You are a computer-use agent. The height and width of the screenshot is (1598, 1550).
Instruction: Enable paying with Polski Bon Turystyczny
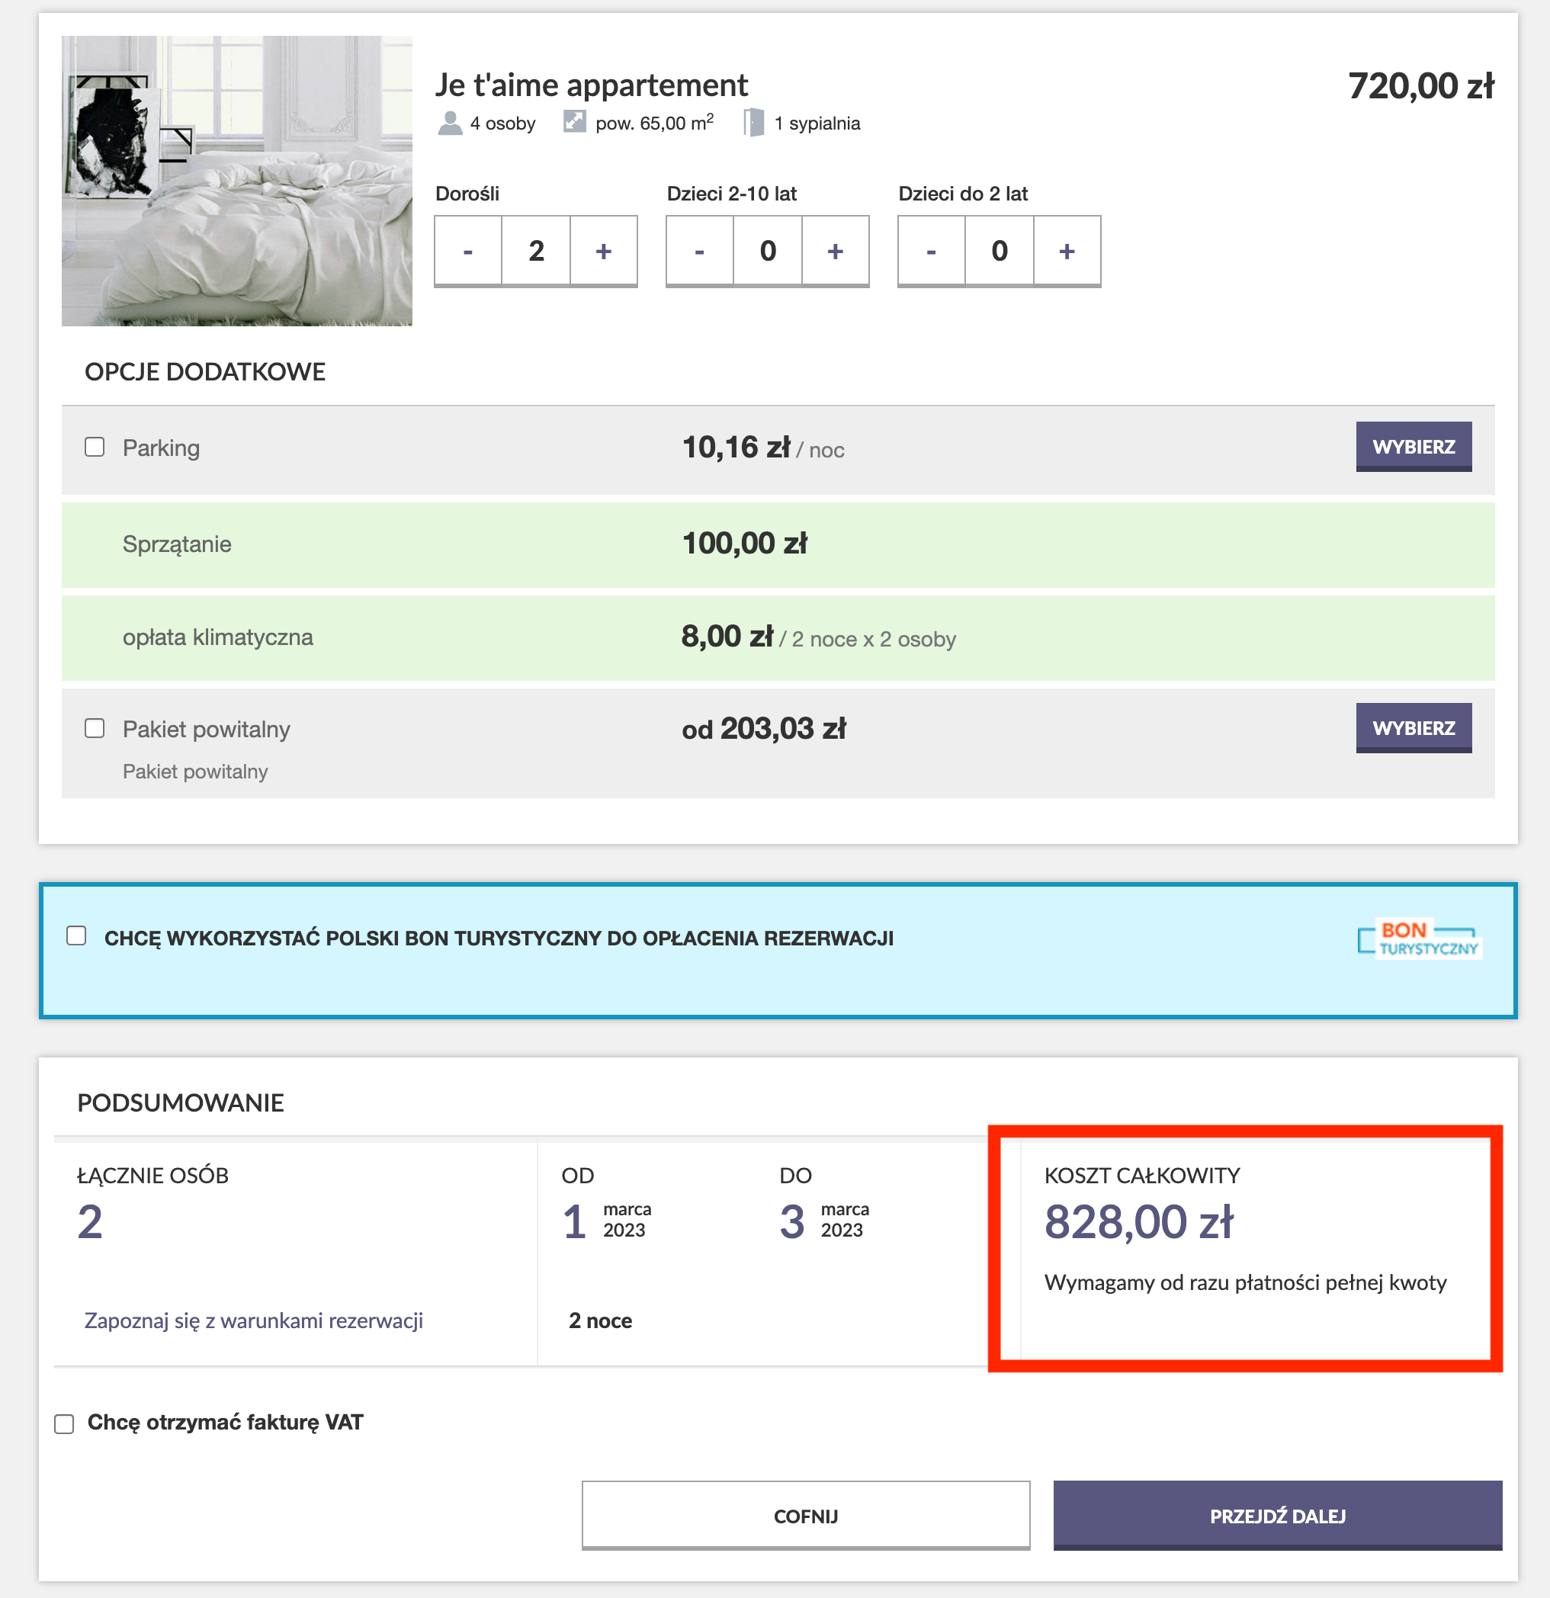coord(77,938)
